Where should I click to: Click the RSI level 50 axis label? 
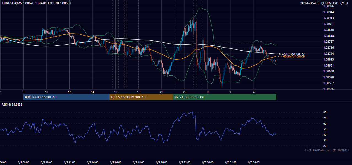click(x=325, y=129)
